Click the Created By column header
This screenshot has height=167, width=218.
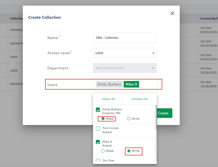pos(209,18)
